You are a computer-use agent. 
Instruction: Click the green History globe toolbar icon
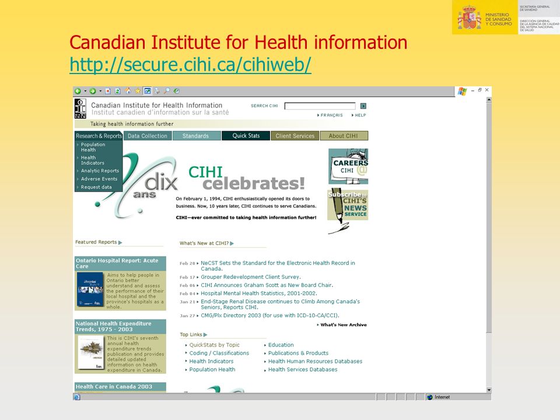[176, 91]
